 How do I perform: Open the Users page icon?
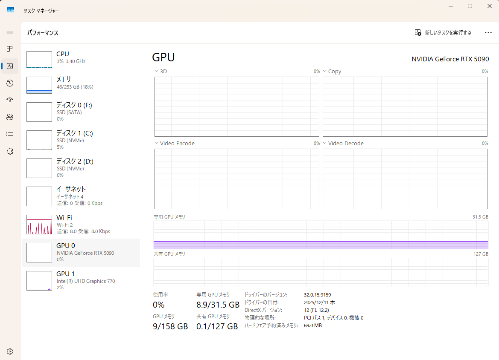point(10,117)
